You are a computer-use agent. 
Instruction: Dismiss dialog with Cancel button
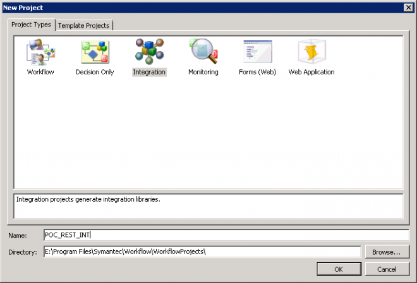(x=387, y=269)
